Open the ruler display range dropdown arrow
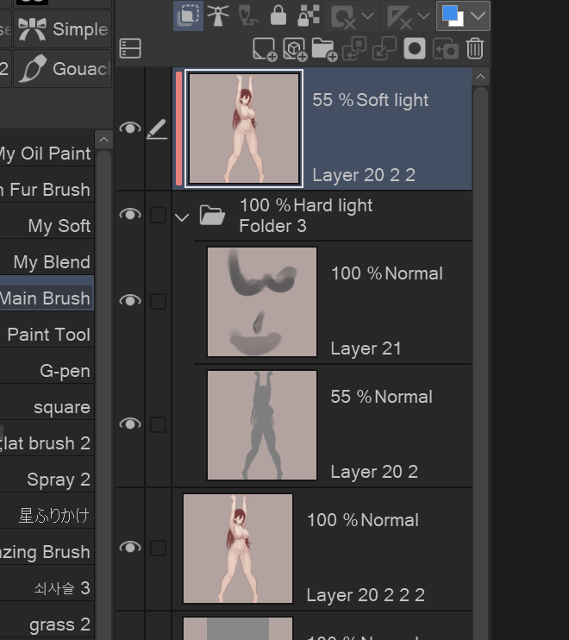This screenshot has width=569, height=640. point(423,16)
